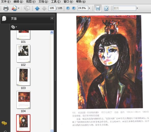151x132 pixels.
Task: Open the zoom level dropdown arrow
Action: [89, 8]
